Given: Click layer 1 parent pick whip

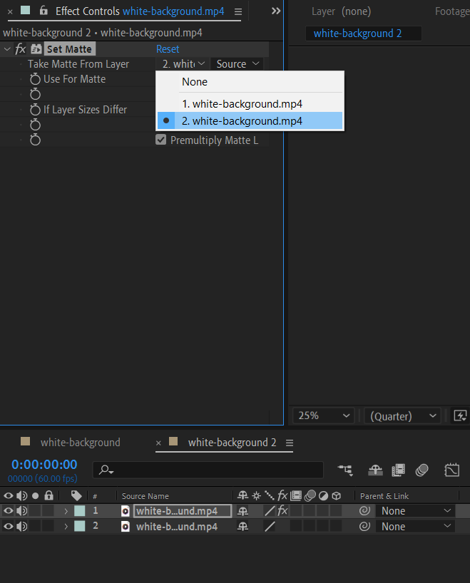Looking at the screenshot, I should pos(364,511).
